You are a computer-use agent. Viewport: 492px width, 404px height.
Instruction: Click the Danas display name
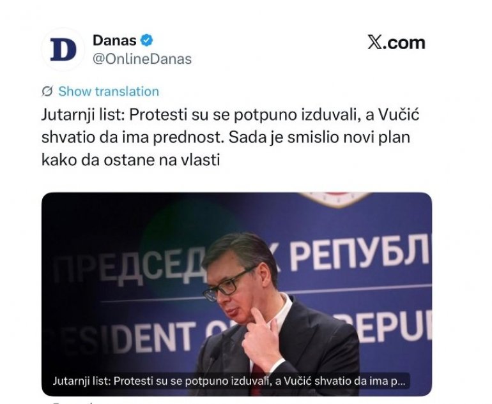point(114,40)
